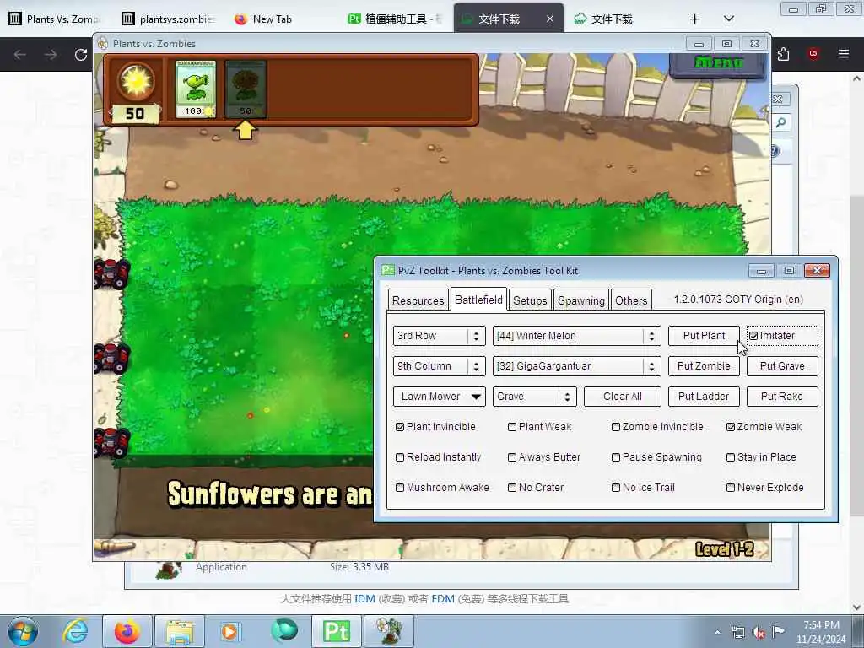Screen dimensions: 864x648
Task: Click the Clear All button
Action: (622, 397)
